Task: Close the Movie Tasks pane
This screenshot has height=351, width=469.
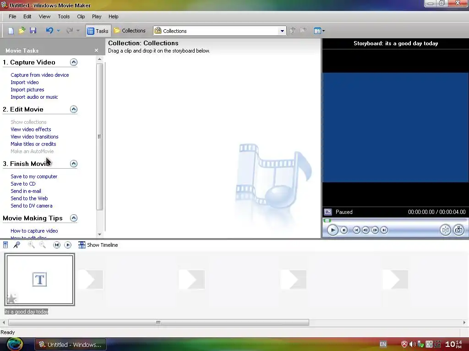Action: 96,50
